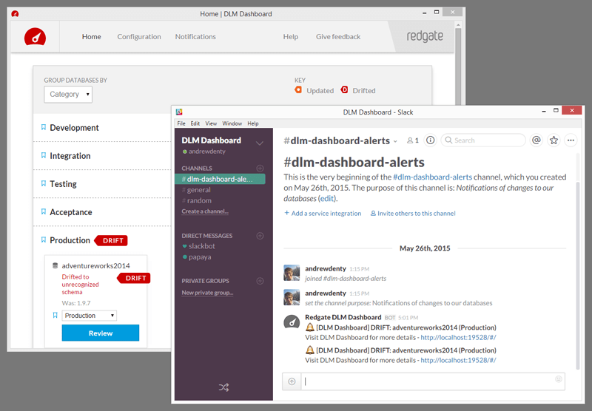Screen dimensions: 592x411
Task: Select the #dlm-dashboard-alerts channel in sidebar
Action: tap(220, 179)
